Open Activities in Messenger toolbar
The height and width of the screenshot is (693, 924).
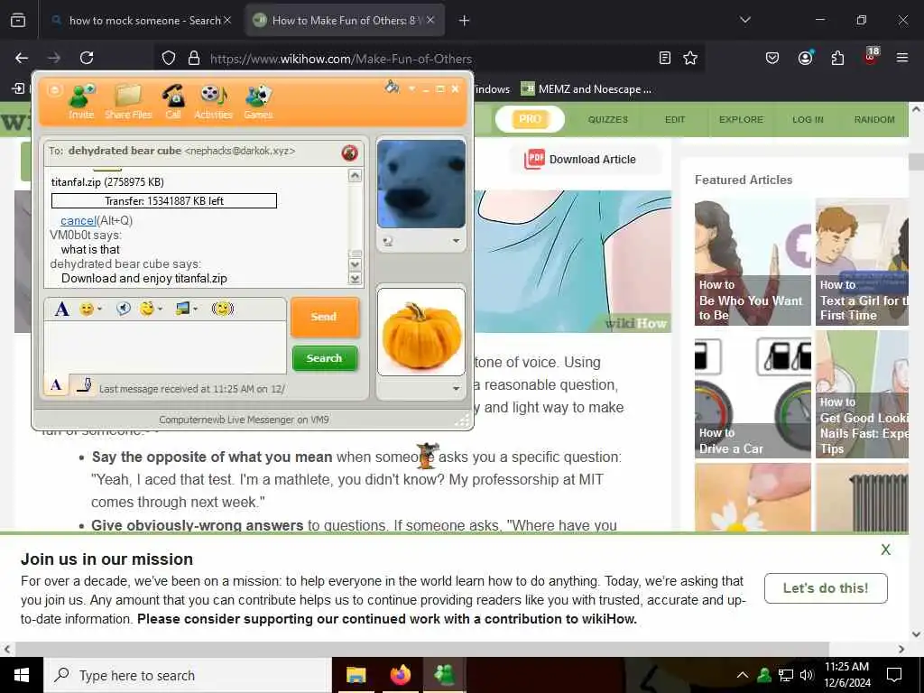click(213, 101)
